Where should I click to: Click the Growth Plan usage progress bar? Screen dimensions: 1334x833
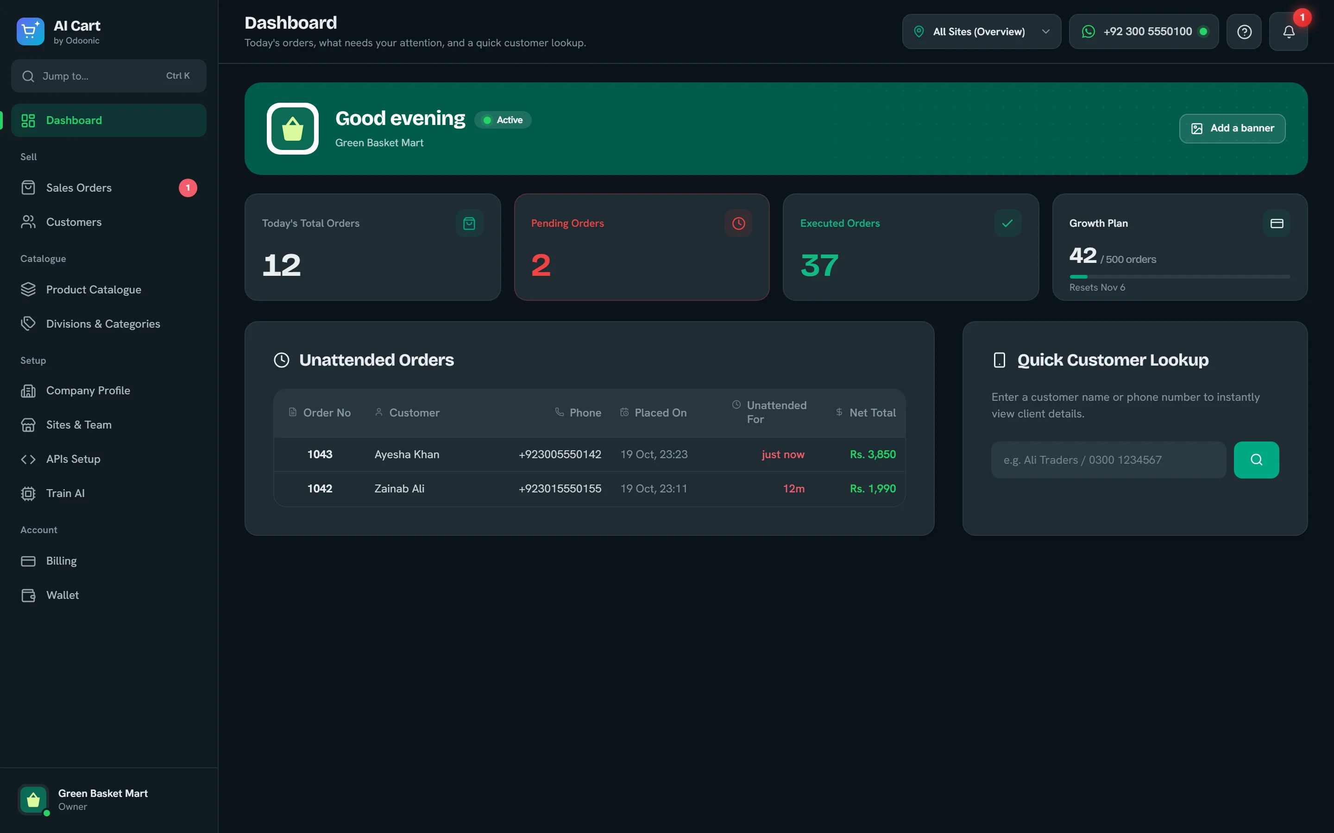click(1180, 277)
